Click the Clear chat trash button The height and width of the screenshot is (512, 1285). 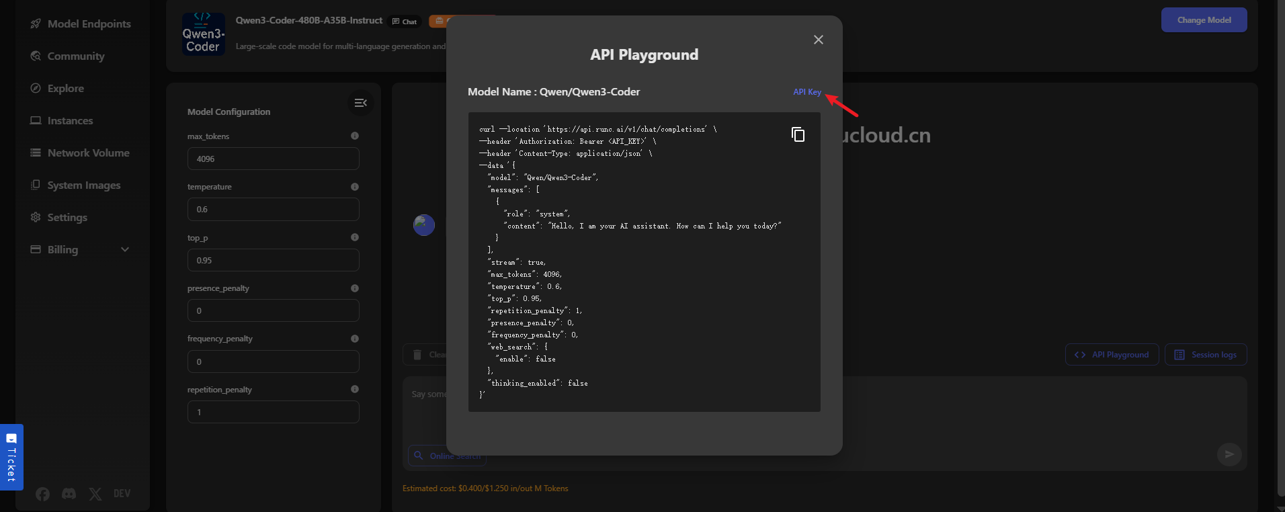click(424, 355)
